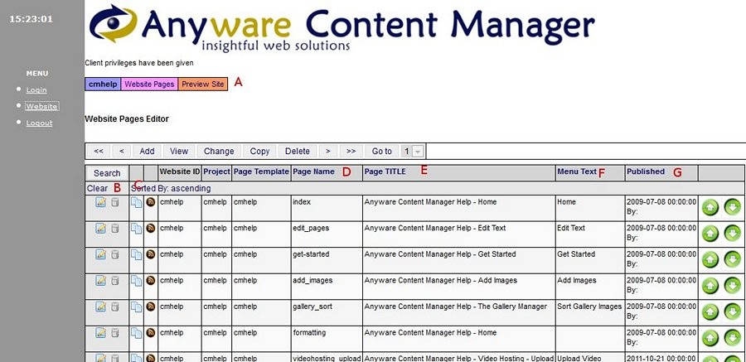This screenshot has height=362, width=746.
Task: Sort by the Page Template column header
Action: click(x=261, y=171)
